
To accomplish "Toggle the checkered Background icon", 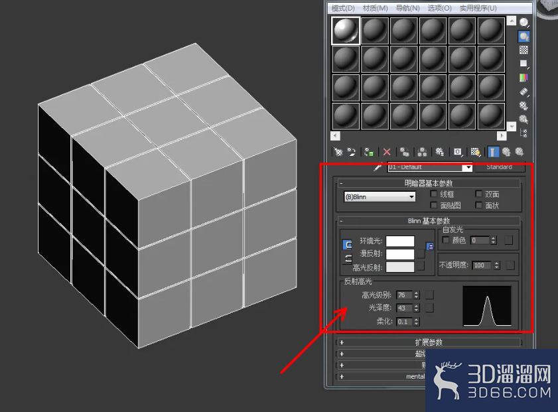I will point(524,50).
